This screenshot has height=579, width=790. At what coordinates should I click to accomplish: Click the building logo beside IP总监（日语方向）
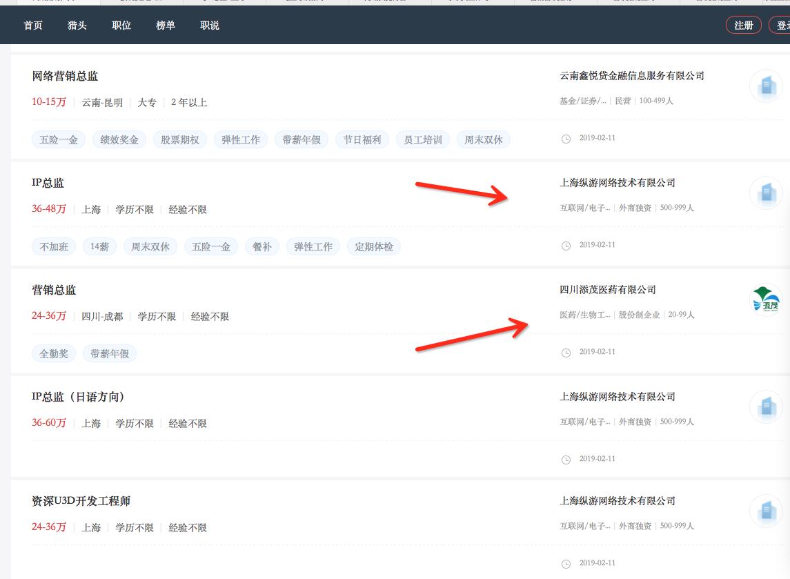click(x=767, y=406)
